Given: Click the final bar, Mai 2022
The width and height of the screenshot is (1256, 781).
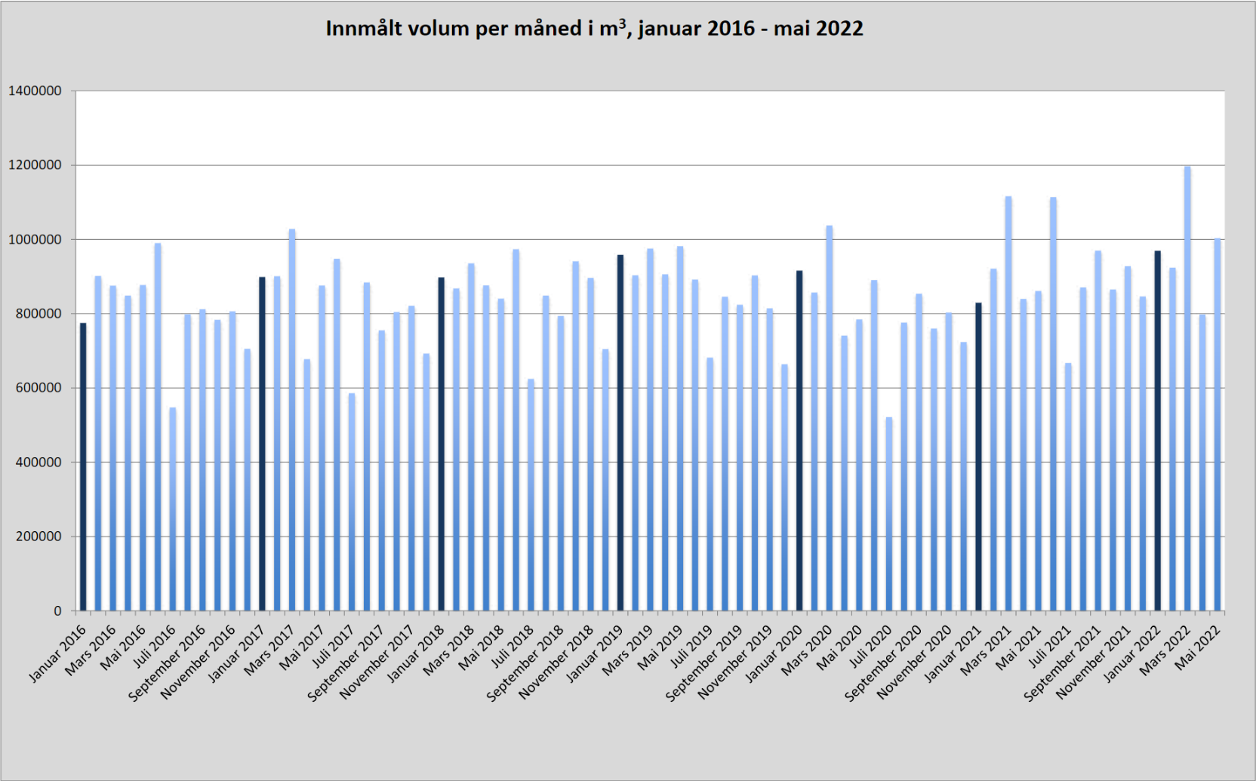Looking at the screenshot, I should coord(1217,425).
